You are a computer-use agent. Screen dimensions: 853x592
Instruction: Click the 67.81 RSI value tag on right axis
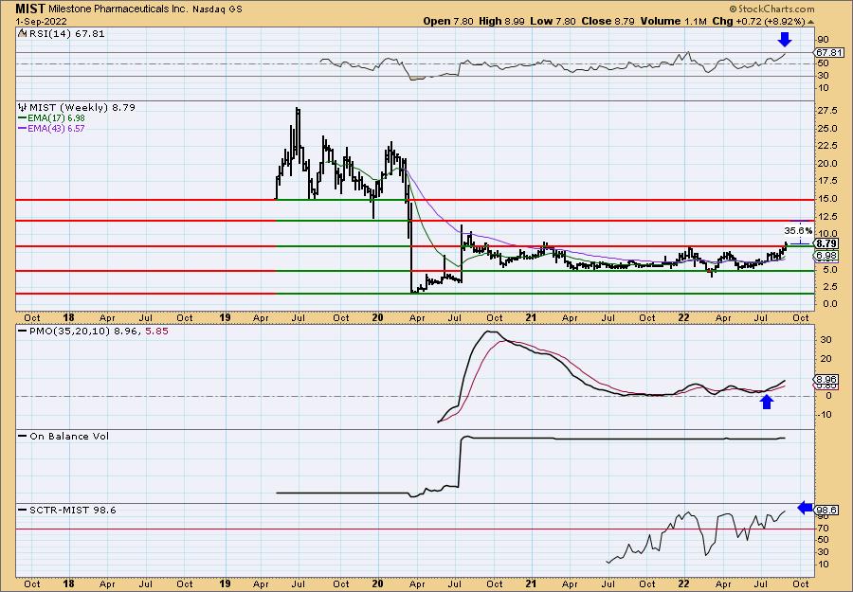click(x=829, y=53)
